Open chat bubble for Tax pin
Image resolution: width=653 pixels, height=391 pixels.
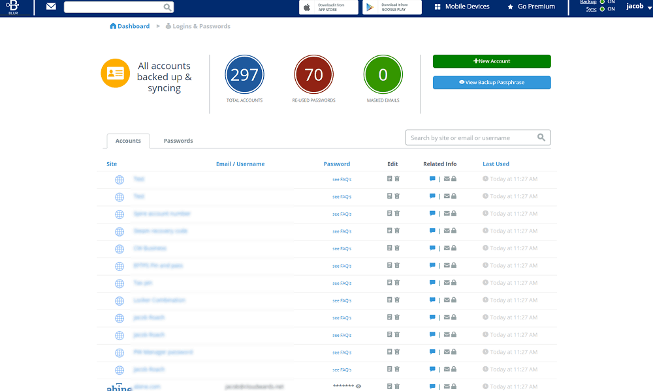[432, 283]
